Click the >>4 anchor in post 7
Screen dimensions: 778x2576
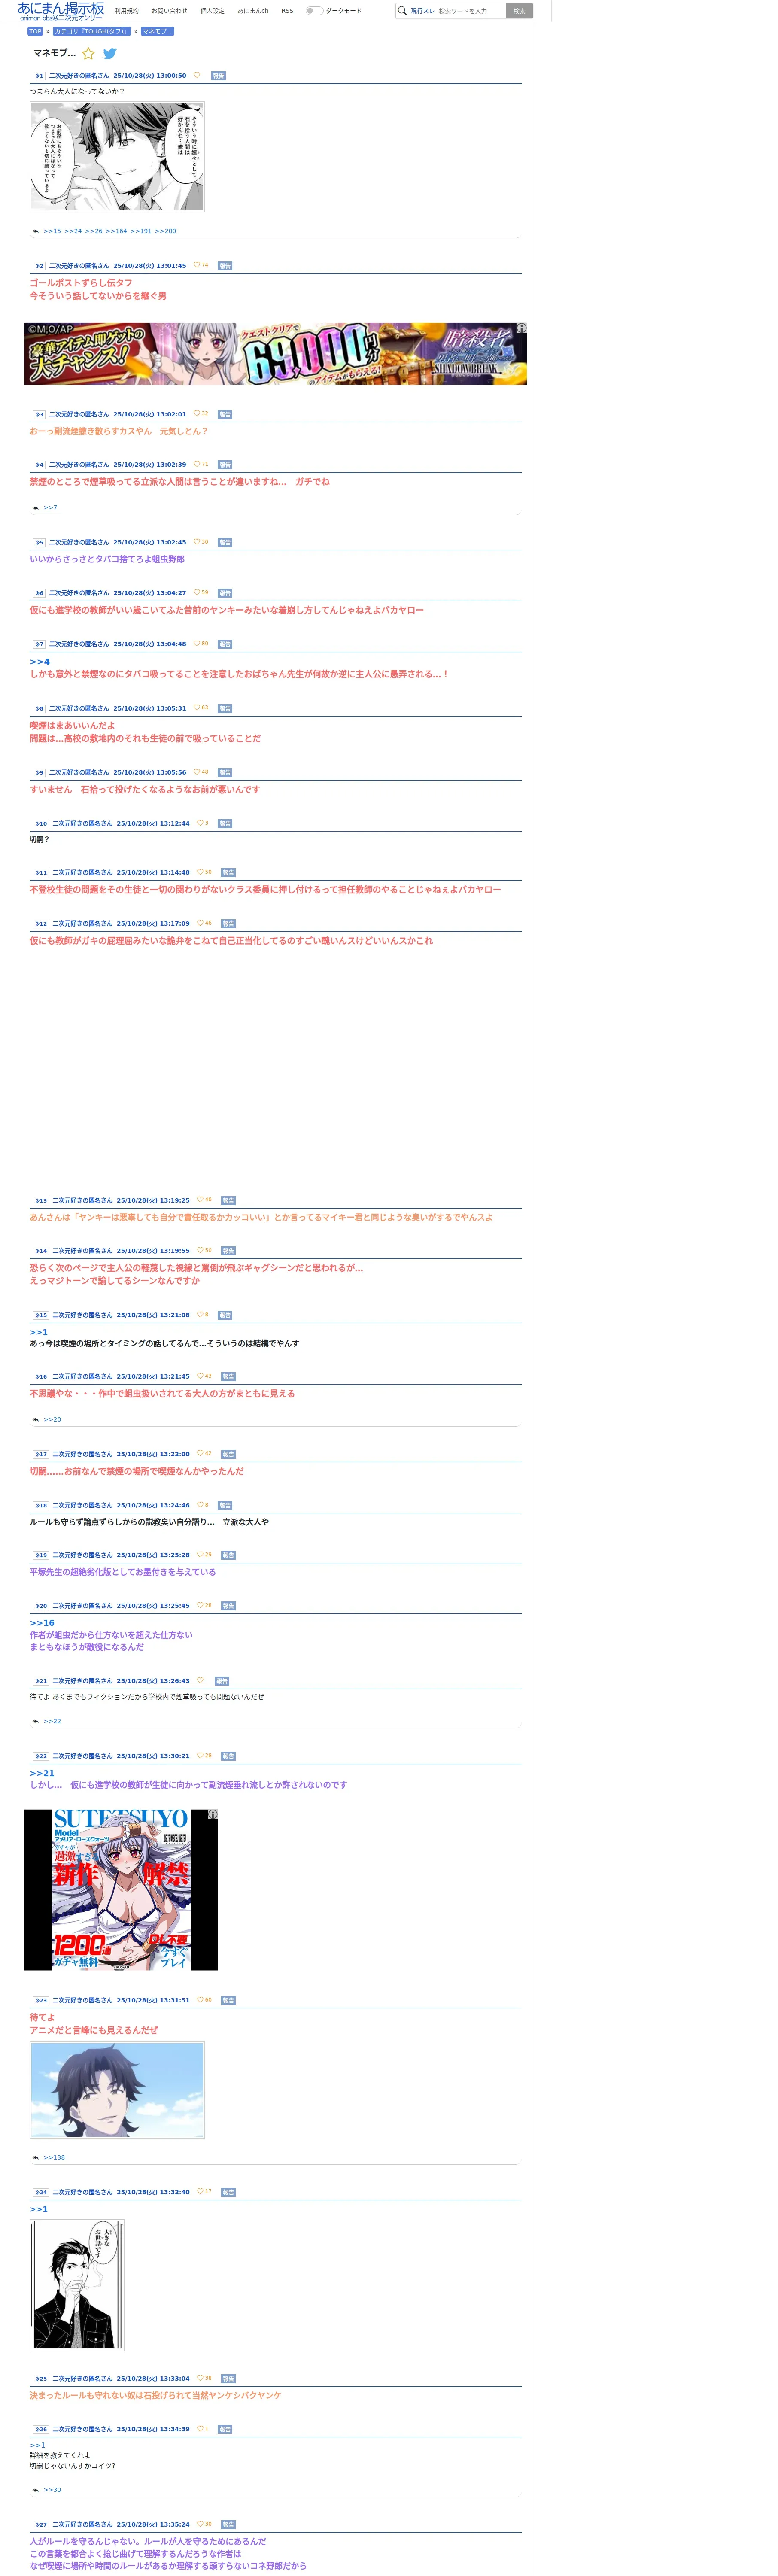[x=39, y=662]
